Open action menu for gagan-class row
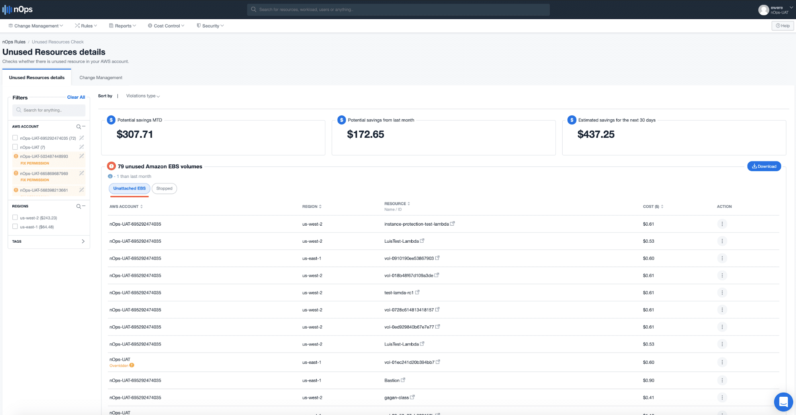This screenshot has width=796, height=415. click(x=722, y=397)
